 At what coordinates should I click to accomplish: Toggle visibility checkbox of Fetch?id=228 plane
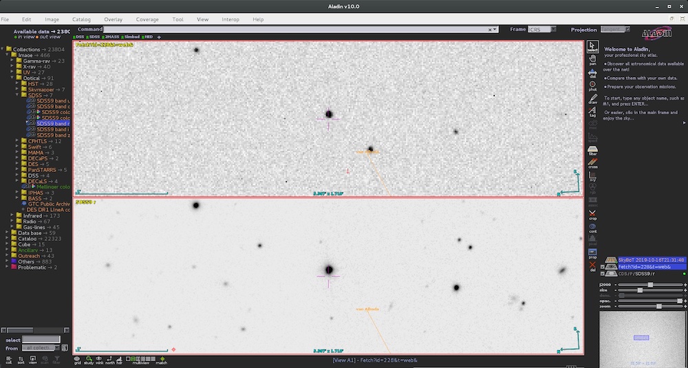point(603,267)
